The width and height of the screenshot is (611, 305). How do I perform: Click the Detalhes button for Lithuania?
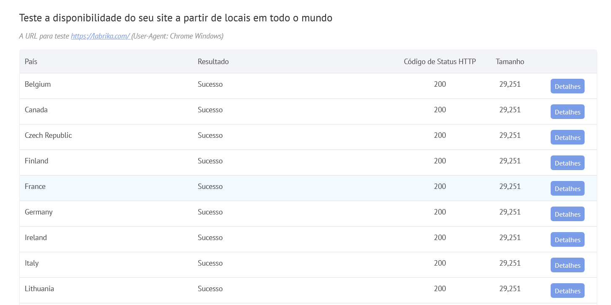pyautogui.click(x=567, y=290)
